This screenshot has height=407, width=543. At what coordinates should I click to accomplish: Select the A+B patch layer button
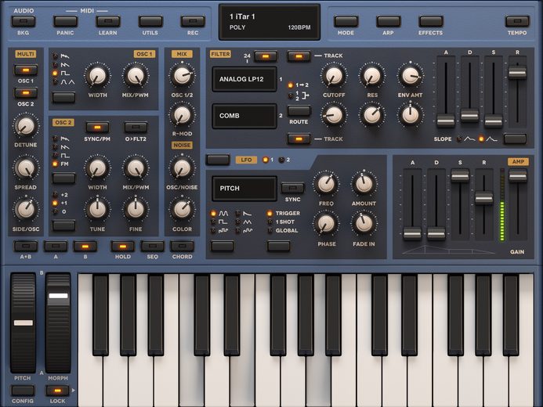pyautogui.click(x=26, y=247)
